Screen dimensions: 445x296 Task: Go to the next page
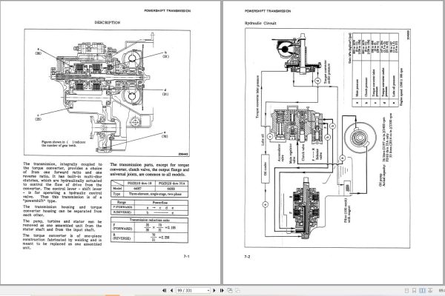point(214,290)
